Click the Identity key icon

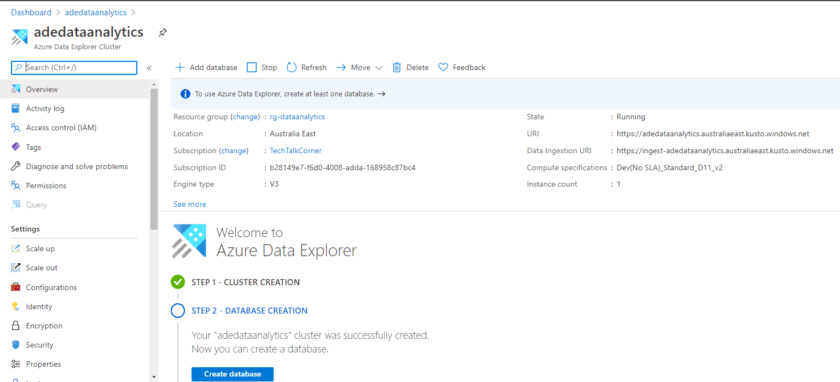16,306
